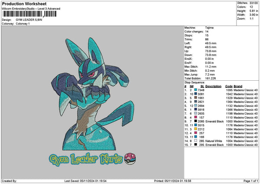This screenshot has width=260, height=184.
Task: Click the dark blue swatch in stop 2 row (3081)
Action: [x=196, y=94]
